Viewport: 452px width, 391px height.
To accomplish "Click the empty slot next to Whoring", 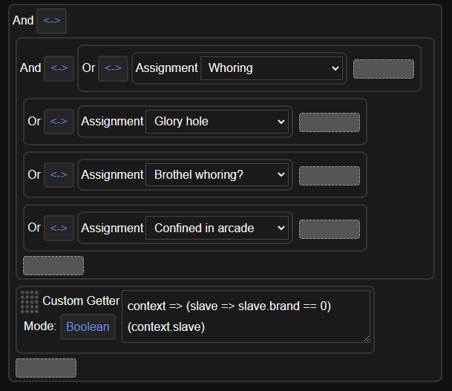I will [383, 69].
